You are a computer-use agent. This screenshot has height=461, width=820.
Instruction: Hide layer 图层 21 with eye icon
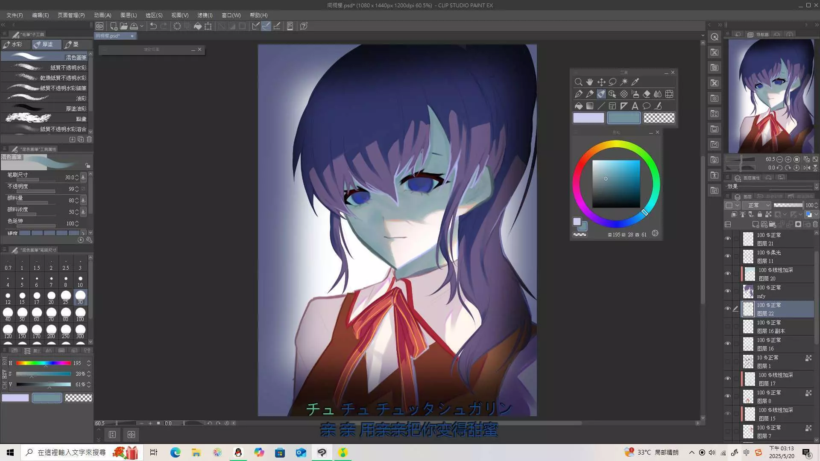(x=728, y=239)
